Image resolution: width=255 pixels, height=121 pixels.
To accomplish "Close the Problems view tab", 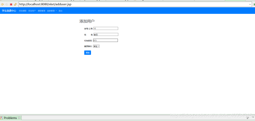I will coord(19,118).
